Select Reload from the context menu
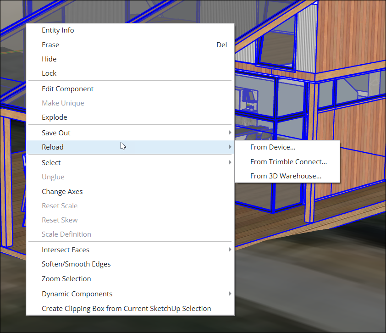 click(x=52, y=147)
